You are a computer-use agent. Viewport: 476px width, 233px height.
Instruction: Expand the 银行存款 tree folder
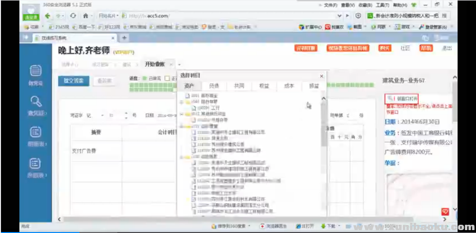182,102
